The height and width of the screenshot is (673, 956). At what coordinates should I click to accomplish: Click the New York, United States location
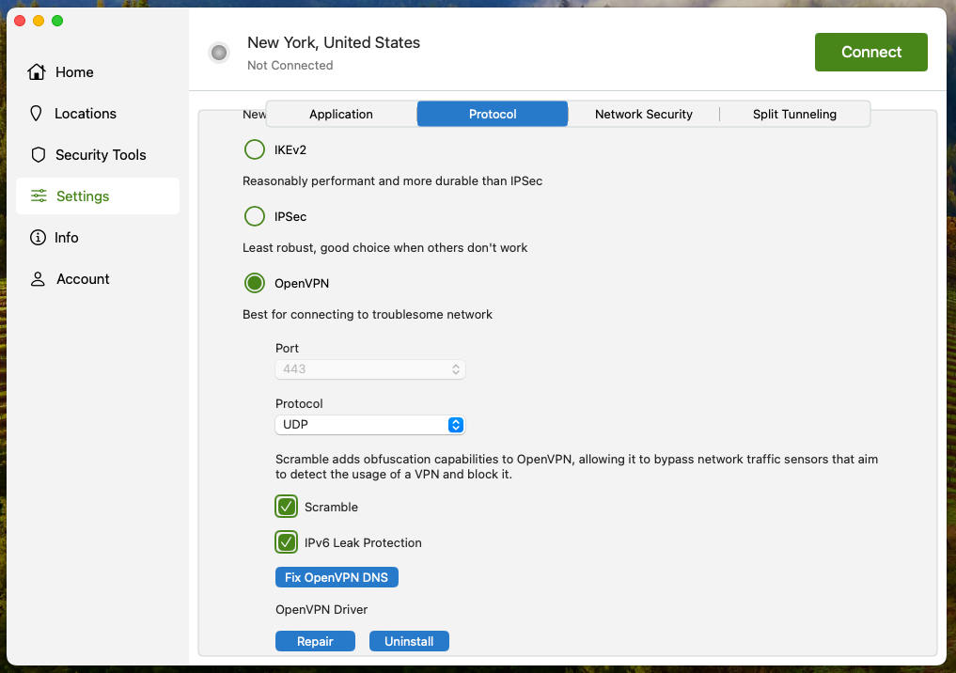tap(334, 42)
